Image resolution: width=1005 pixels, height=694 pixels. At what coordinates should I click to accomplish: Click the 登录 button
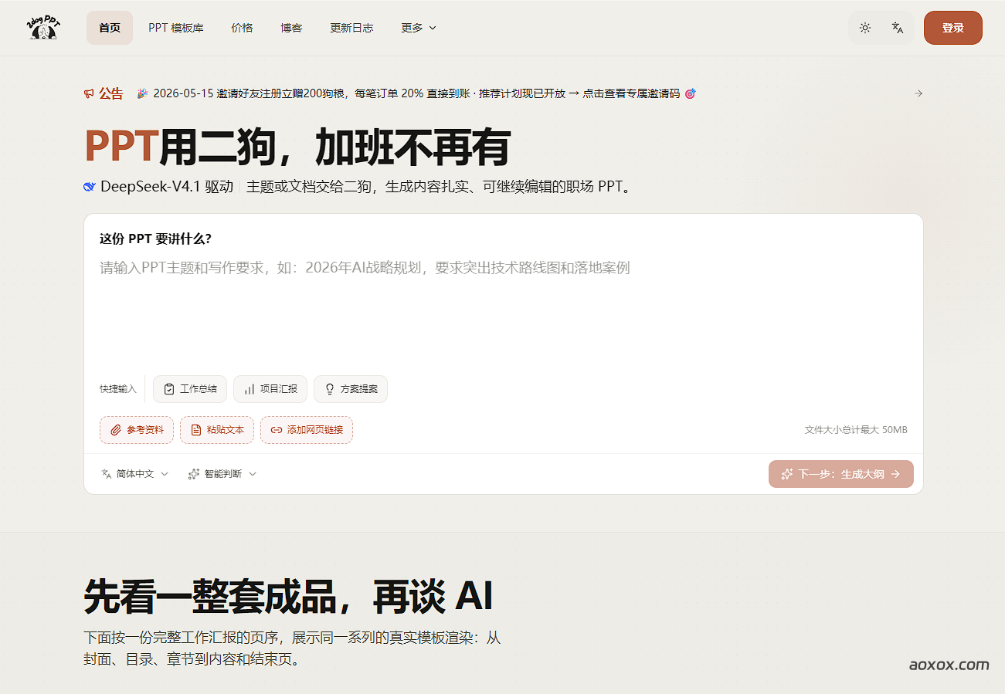(953, 28)
